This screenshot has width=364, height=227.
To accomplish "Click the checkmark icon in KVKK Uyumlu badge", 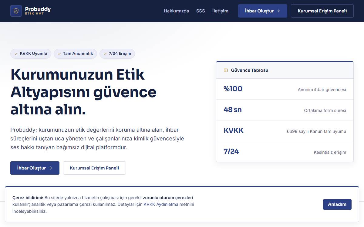I will [16, 54].
